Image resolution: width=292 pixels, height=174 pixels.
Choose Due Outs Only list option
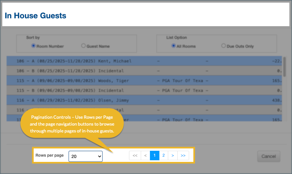pyautogui.click(x=223, y=46)
